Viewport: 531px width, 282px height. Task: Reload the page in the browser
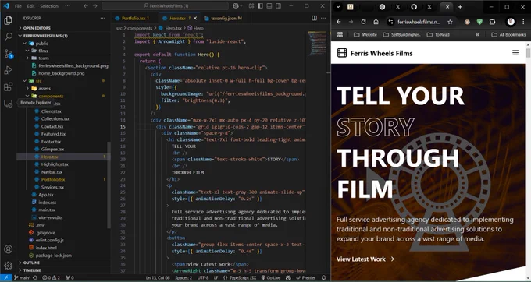[363, 22]
